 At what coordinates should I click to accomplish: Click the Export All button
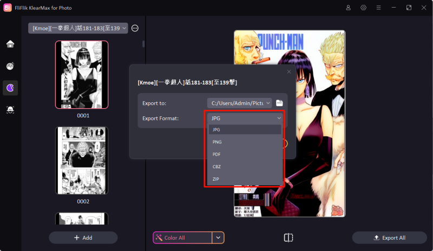click(389, 237)
